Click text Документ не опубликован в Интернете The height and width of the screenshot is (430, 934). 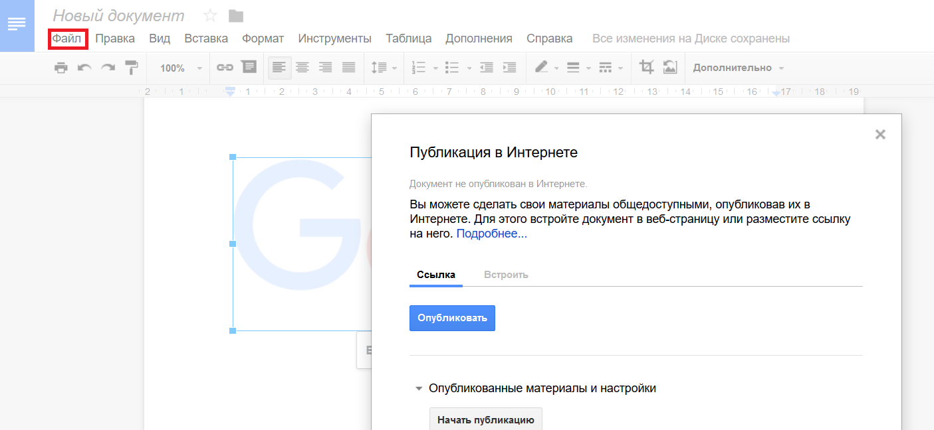pos(499,184)
